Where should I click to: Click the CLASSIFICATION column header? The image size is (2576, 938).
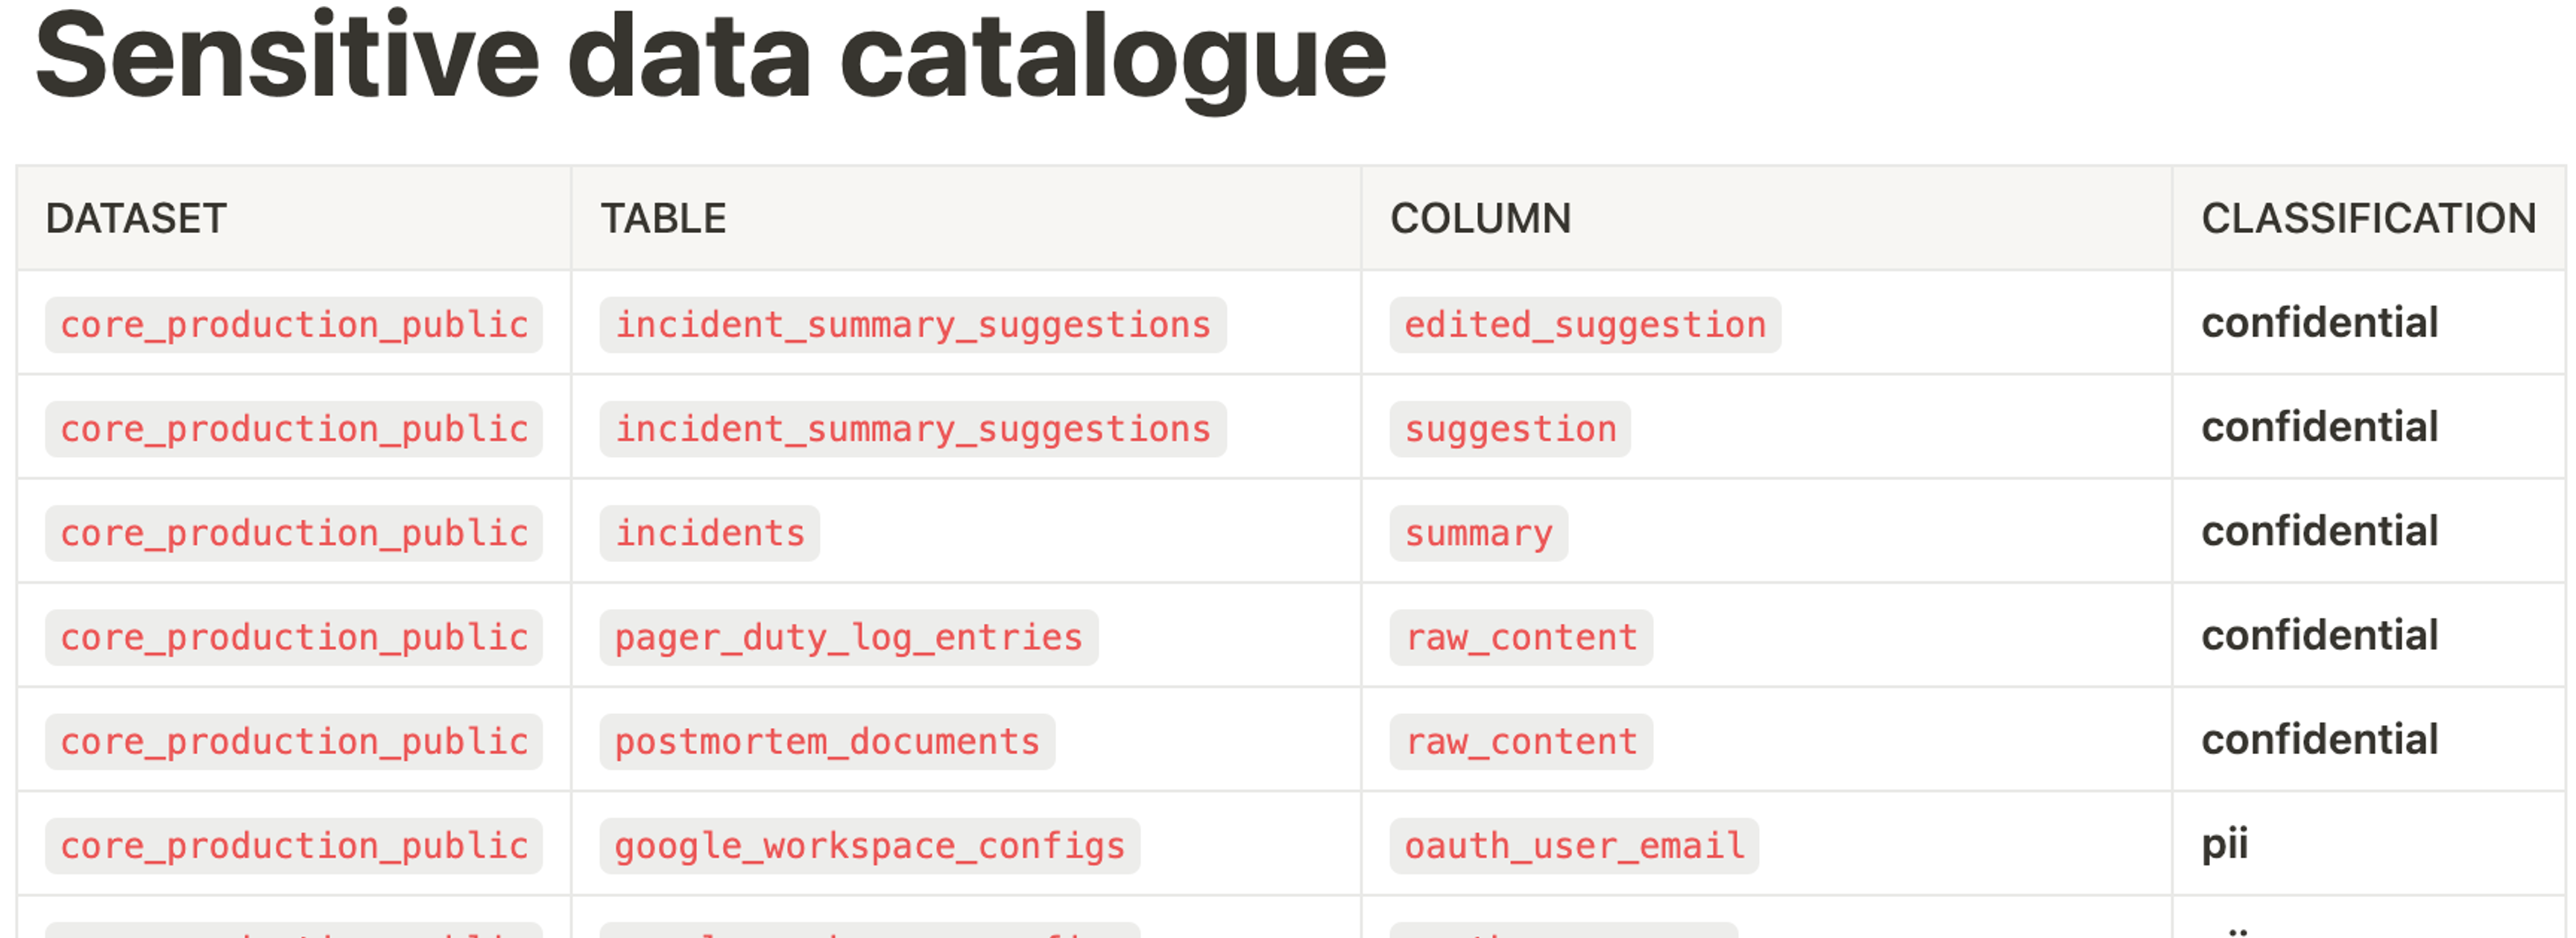coord(2368,219)
